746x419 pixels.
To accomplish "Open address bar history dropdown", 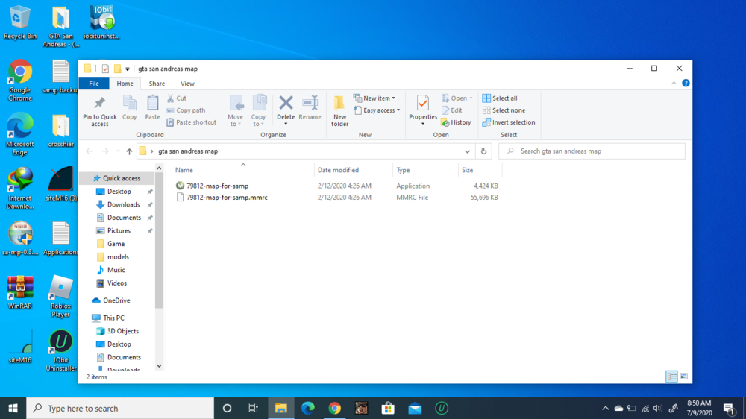I will coord(467,151).
